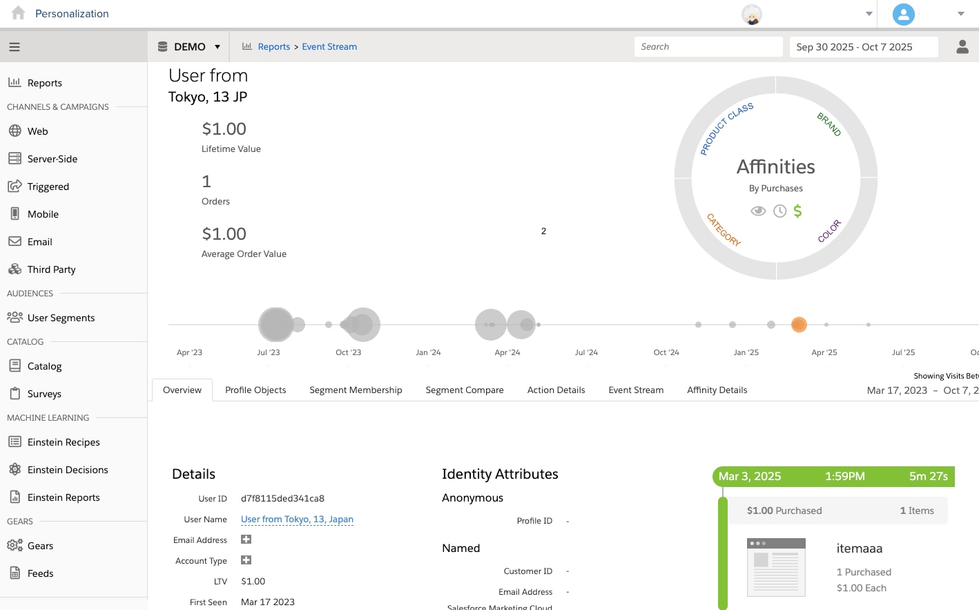The width and height of the screenshot is (979, 610).
Task: Open the Gears section item
Action: [40, 546]
